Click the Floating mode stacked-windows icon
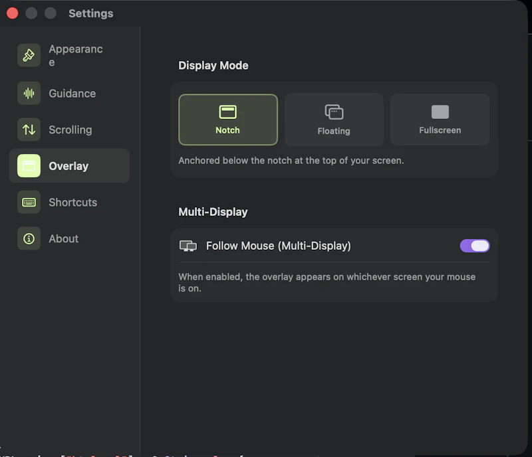Image resolution: width=532 pixels, height=457 pixels. (x=334, y=112)
